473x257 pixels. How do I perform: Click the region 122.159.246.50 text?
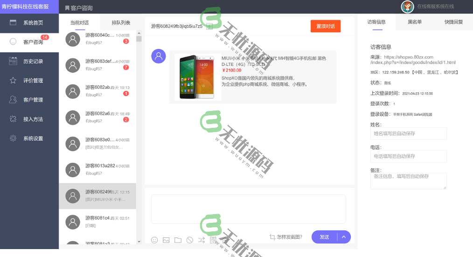(396, 72)
